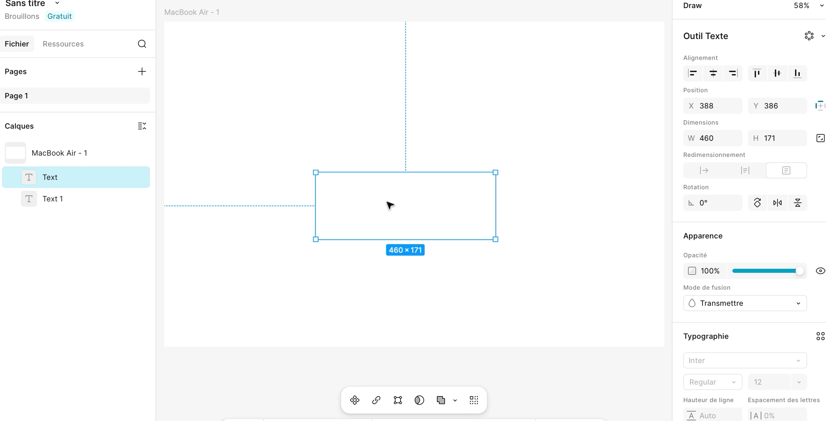Select the Text 1 layer

53,199
